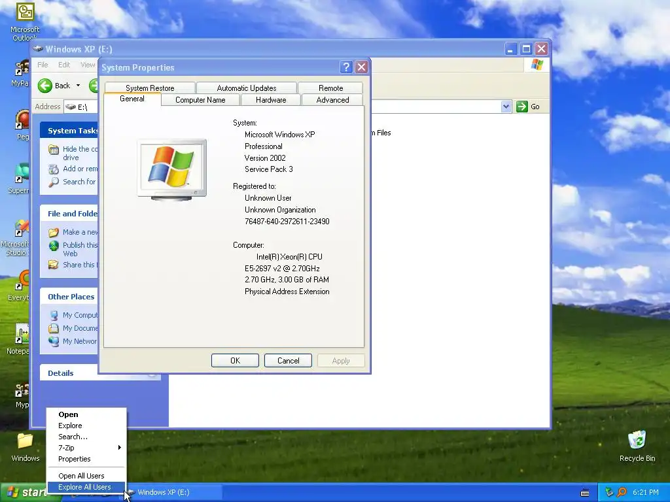Click the drive icon in Explorer title bar
This screenshot has height=502, width=670.
[38, 48]
